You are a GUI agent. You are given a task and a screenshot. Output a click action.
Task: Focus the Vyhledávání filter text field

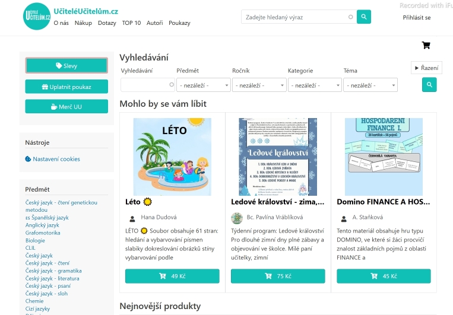148,85
